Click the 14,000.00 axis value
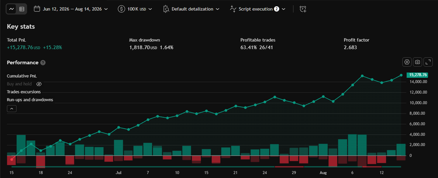 point(418,82)
